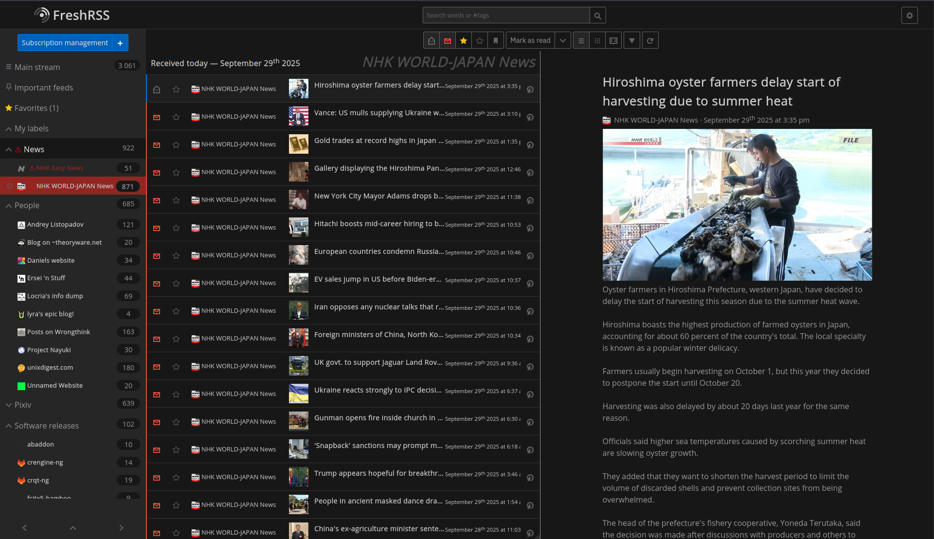Open the configuration gear menu
Image resolution: width=934 pixels, height=539 pixels.
[909, 16]
